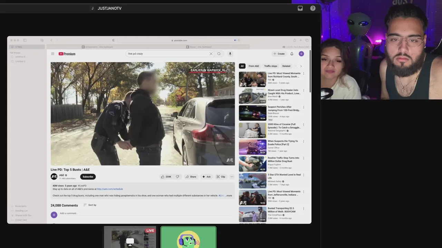Click the Share button
This screenshot has height=248, width=442.
click(x=191, y=177)
